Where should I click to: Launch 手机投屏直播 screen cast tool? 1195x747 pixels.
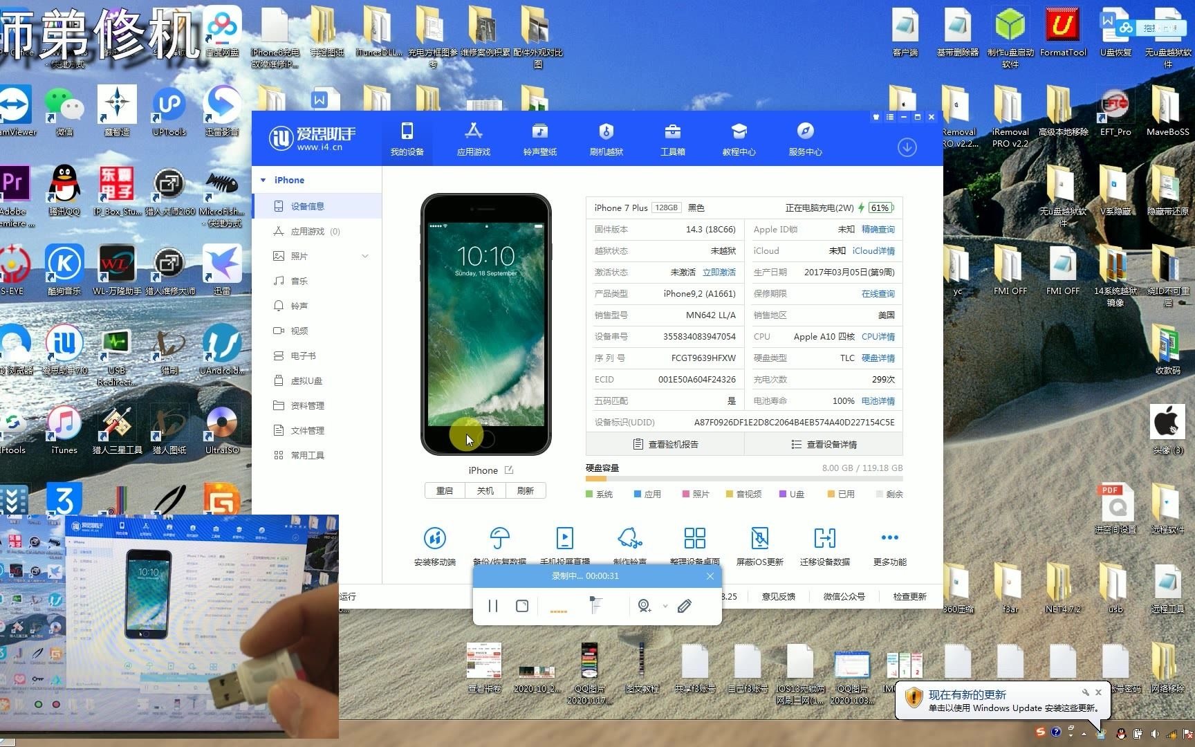coord(564,538)
